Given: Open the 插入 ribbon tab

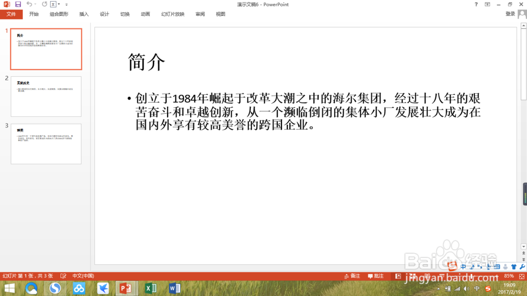Looking at the screenshot, I should tap(84, 14).
